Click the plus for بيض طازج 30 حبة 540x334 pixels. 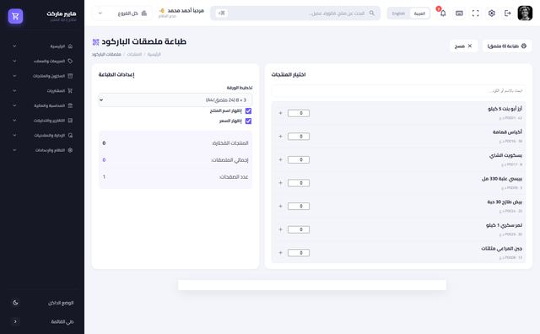pyautogui.click(x=280, y=206)
